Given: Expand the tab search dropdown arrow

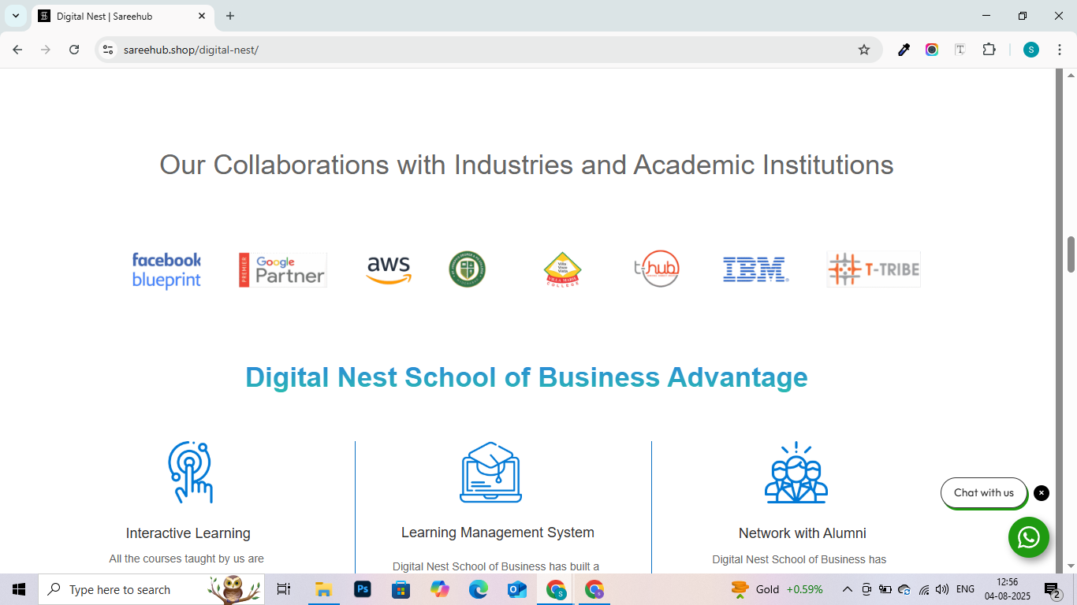Looking at the screenshot, I should (16, 16).
